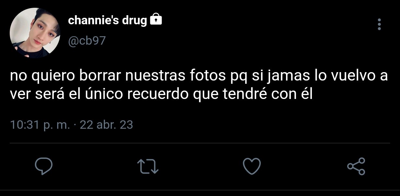Open channie's drug display name
Screen dimensions: 400x196
(108, 21)
